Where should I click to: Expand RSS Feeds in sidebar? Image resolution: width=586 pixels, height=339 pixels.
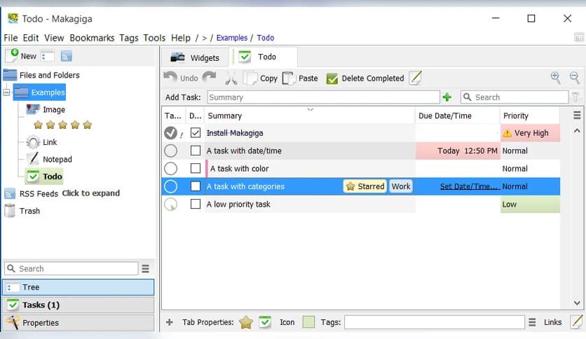pyautogui.click(x=32, y=193)
